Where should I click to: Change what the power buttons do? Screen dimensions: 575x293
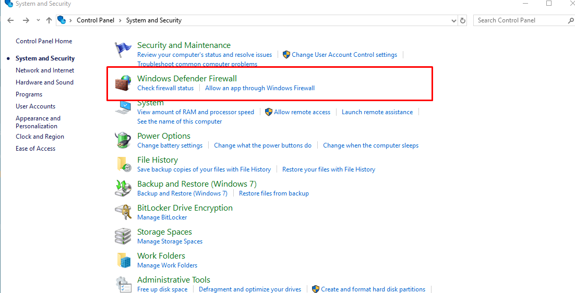pyautogui.click(x=262, y=146)
